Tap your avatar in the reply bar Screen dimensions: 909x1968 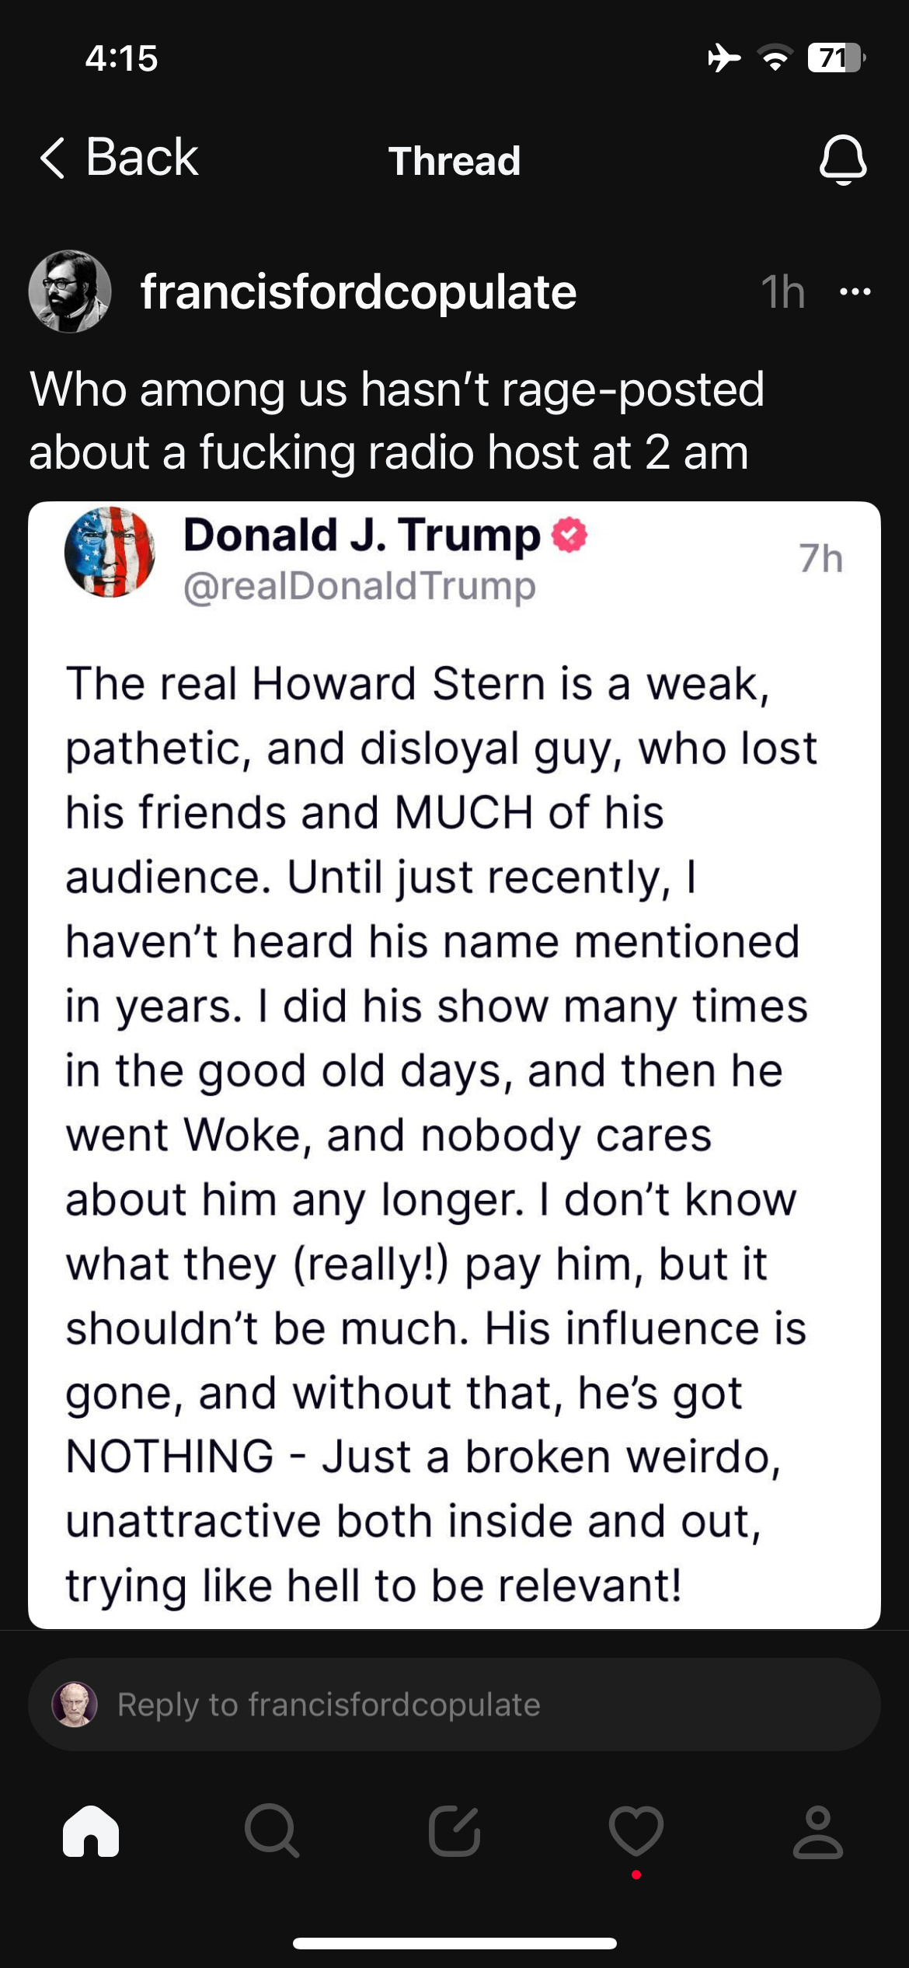pos(75,1705)
